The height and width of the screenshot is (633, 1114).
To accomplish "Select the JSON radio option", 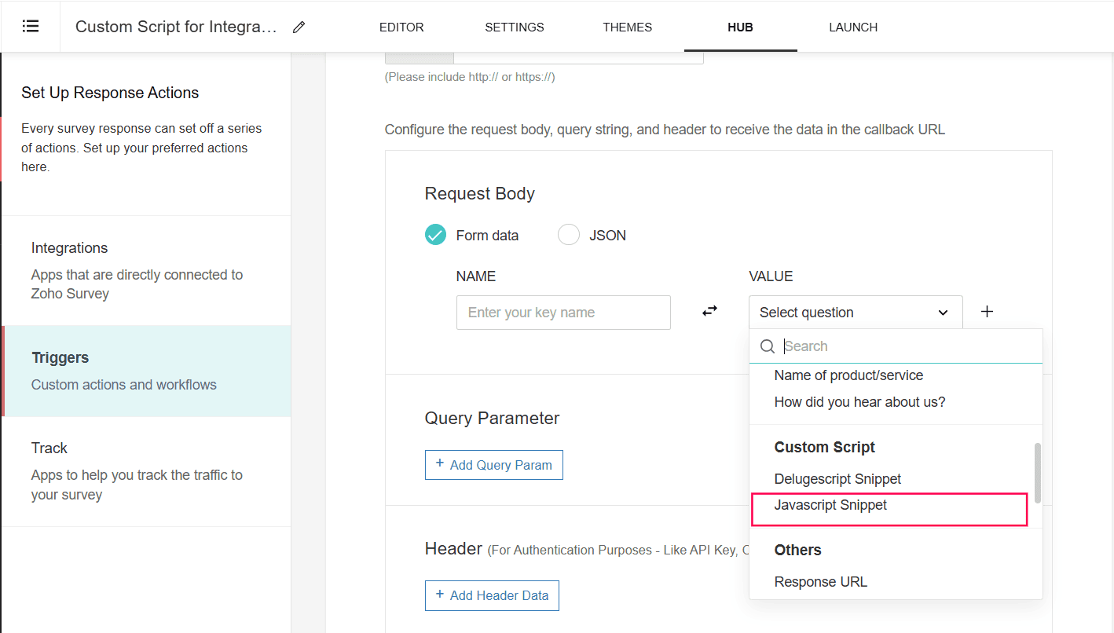I will [x=569, y=235].
